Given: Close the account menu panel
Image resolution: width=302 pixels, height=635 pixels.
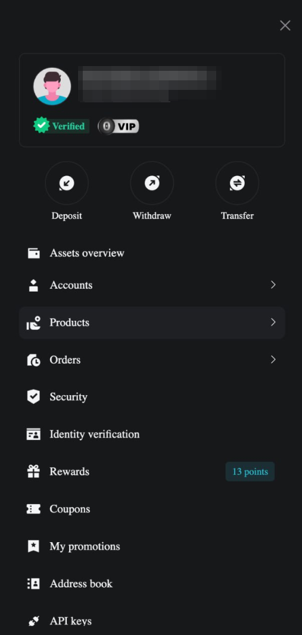Looking at the screenshot, I should (285, 26).
